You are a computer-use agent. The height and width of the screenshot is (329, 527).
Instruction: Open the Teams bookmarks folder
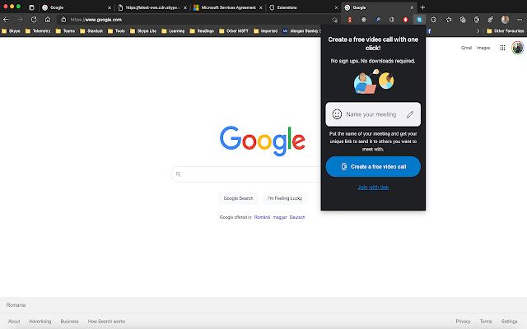(x=65, y=31)
